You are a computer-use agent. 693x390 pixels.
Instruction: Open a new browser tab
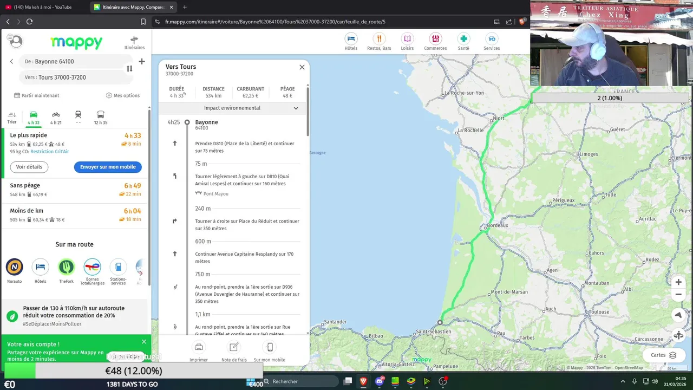click(x=185, y=7)
